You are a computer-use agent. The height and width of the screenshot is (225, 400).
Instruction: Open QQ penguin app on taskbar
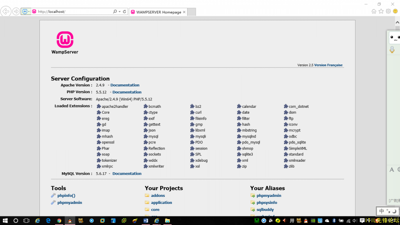pyautogui.click(x=70, y=221)
